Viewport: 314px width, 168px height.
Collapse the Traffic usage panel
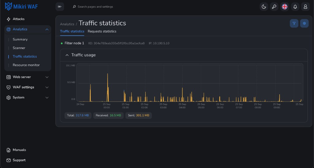point(67,55)
